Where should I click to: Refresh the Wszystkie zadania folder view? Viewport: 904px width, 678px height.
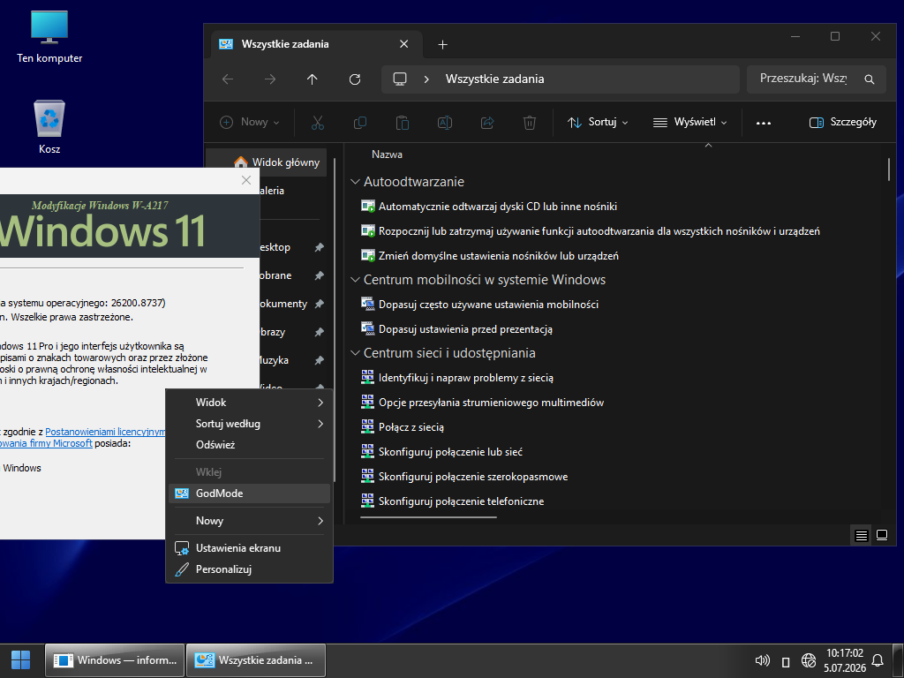[x=355, y=79]
